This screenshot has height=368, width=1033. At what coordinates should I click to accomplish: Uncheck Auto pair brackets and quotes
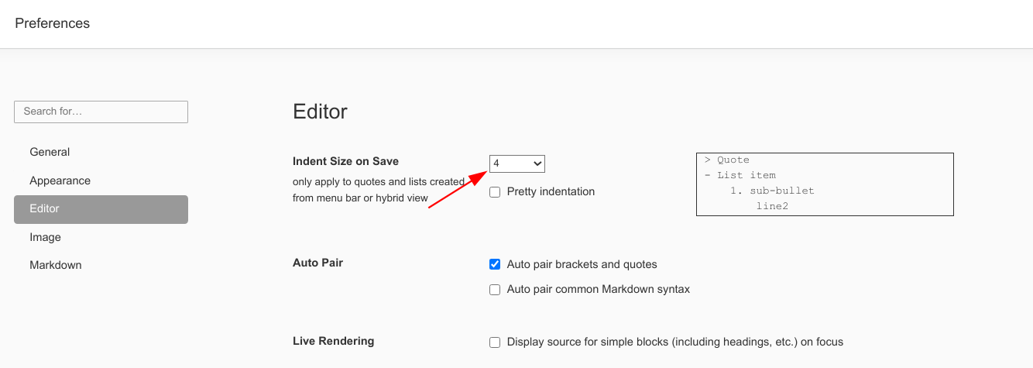(x=495, y=264)
